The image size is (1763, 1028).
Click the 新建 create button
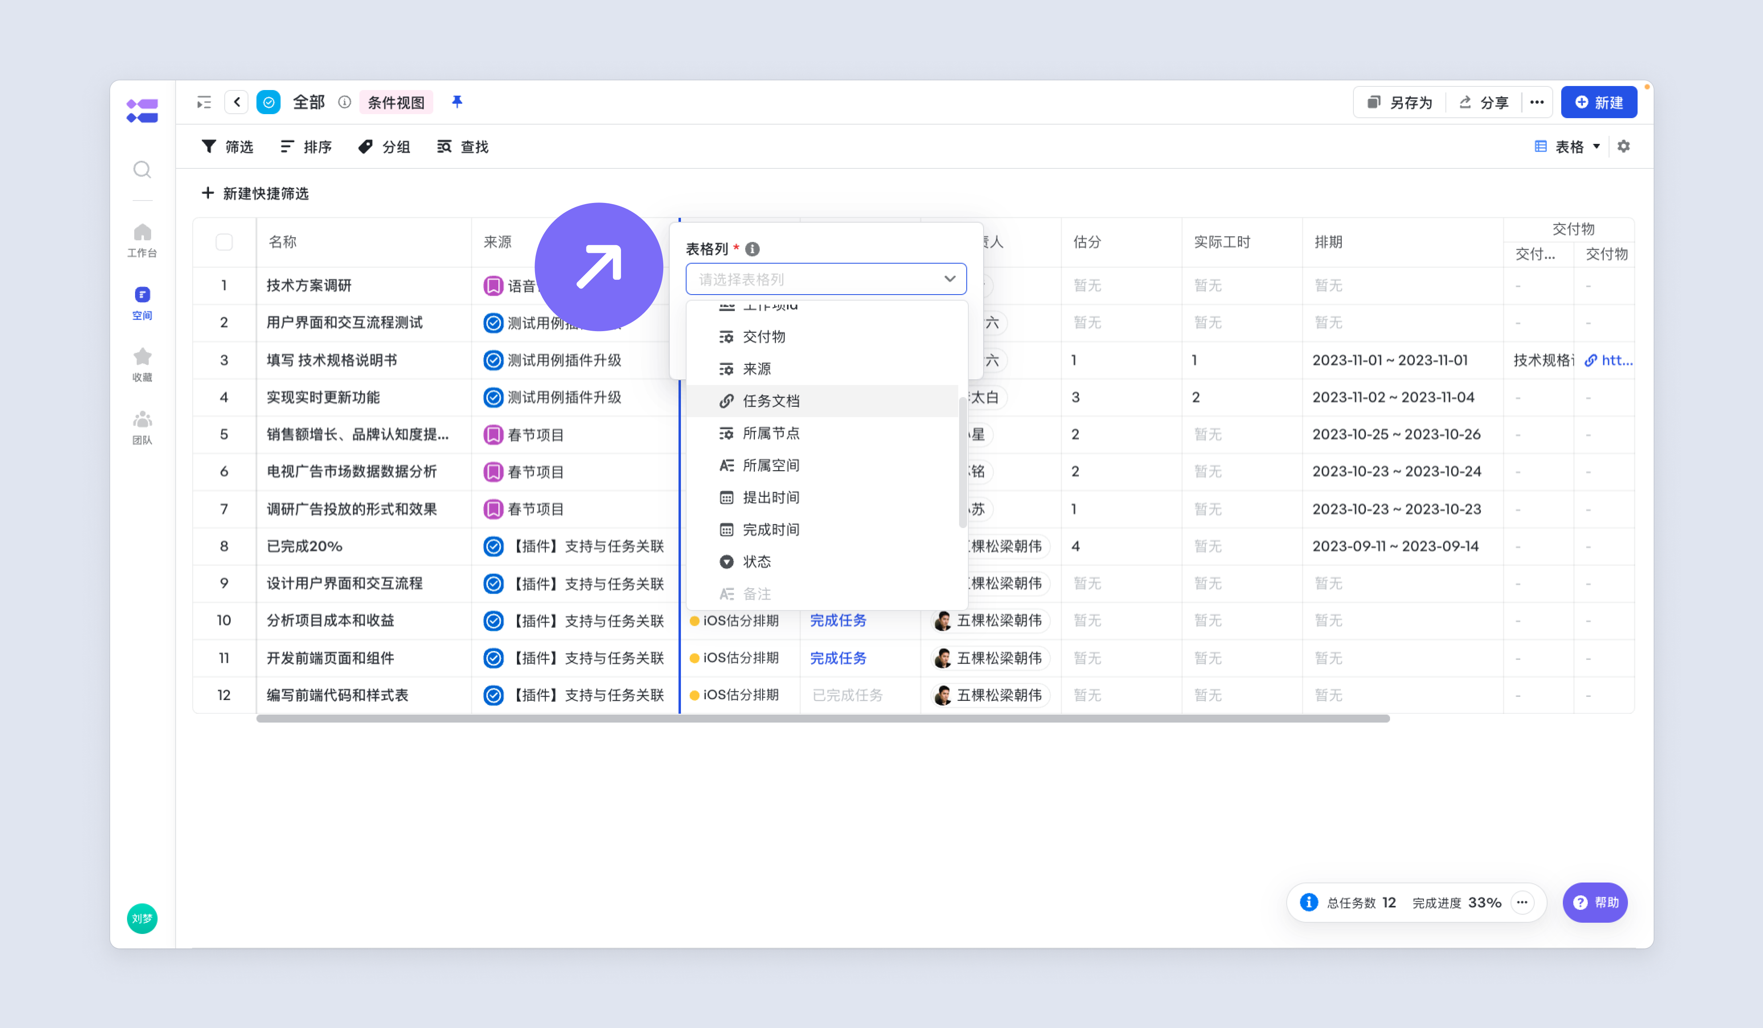1599,102
